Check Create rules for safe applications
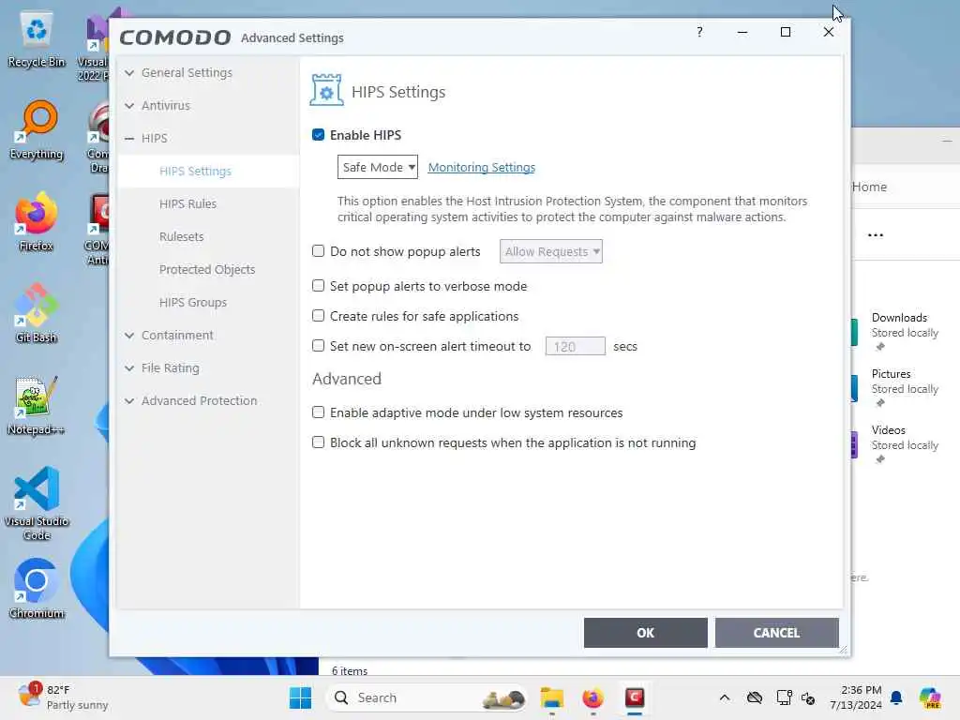Image resolution: width=960 pixels, height=720 pixels. (x=318, y=316)
